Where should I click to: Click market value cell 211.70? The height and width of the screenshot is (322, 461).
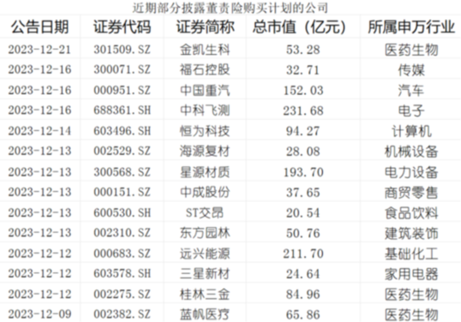tap(303, 253)
